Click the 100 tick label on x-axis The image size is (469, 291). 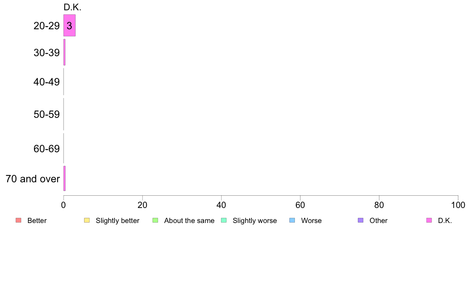[x=458, y=205]
